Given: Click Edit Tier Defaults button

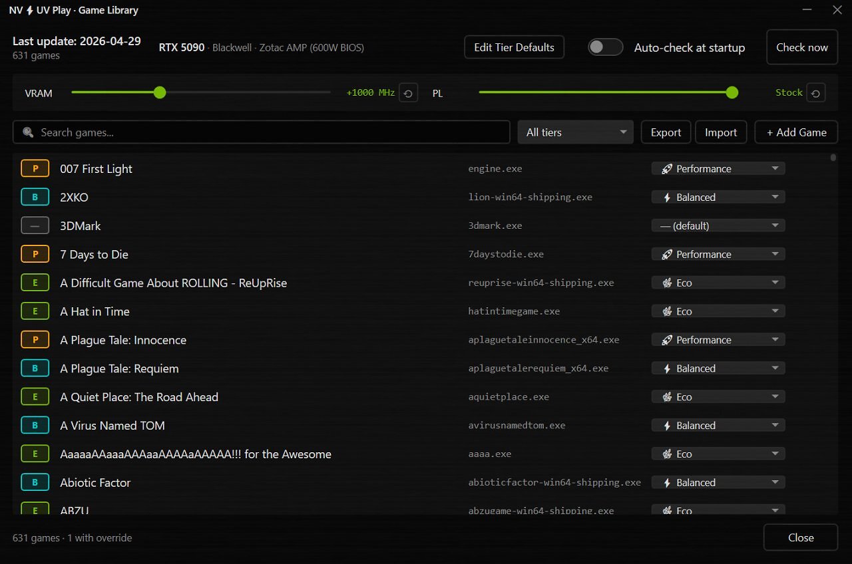Looking at the screenshot, I should point(514,47).
